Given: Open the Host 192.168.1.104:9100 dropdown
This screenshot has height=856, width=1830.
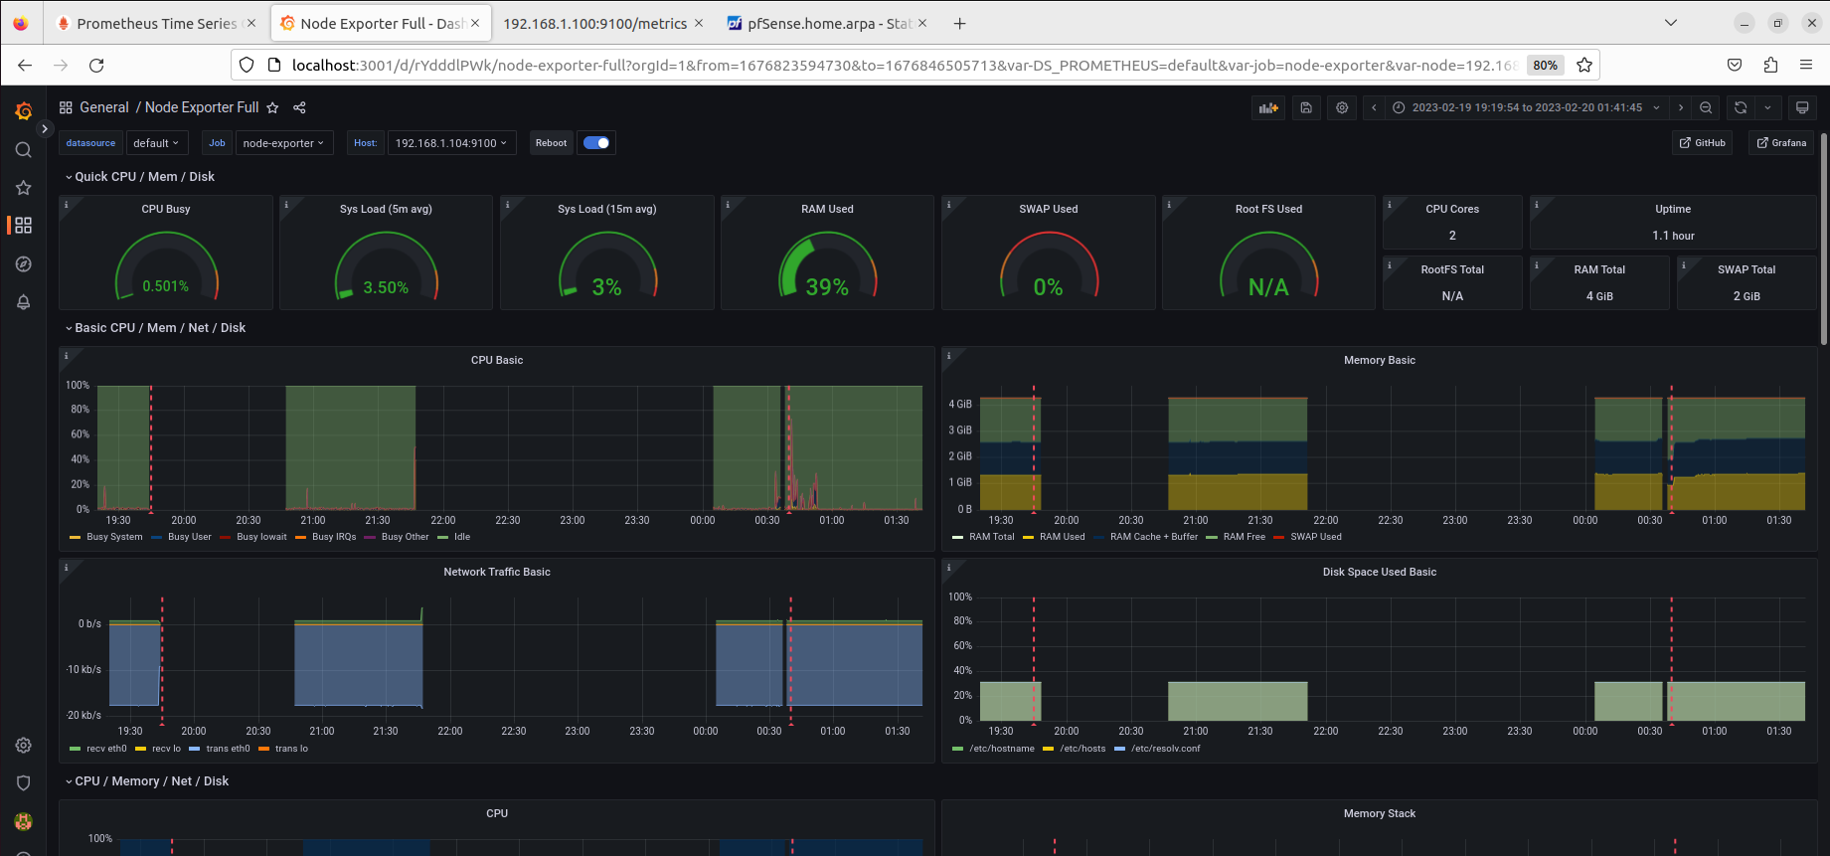Looking at the screenshot, I should tap(451, 143).
